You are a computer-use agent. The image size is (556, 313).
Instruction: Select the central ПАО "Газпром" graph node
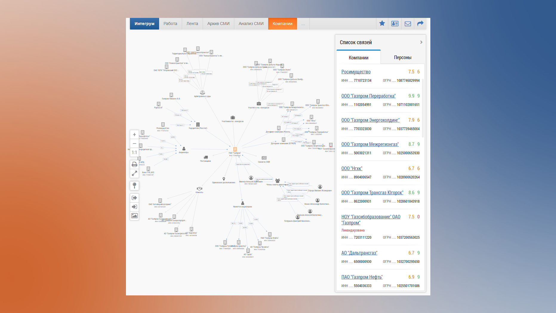point(235,149)
